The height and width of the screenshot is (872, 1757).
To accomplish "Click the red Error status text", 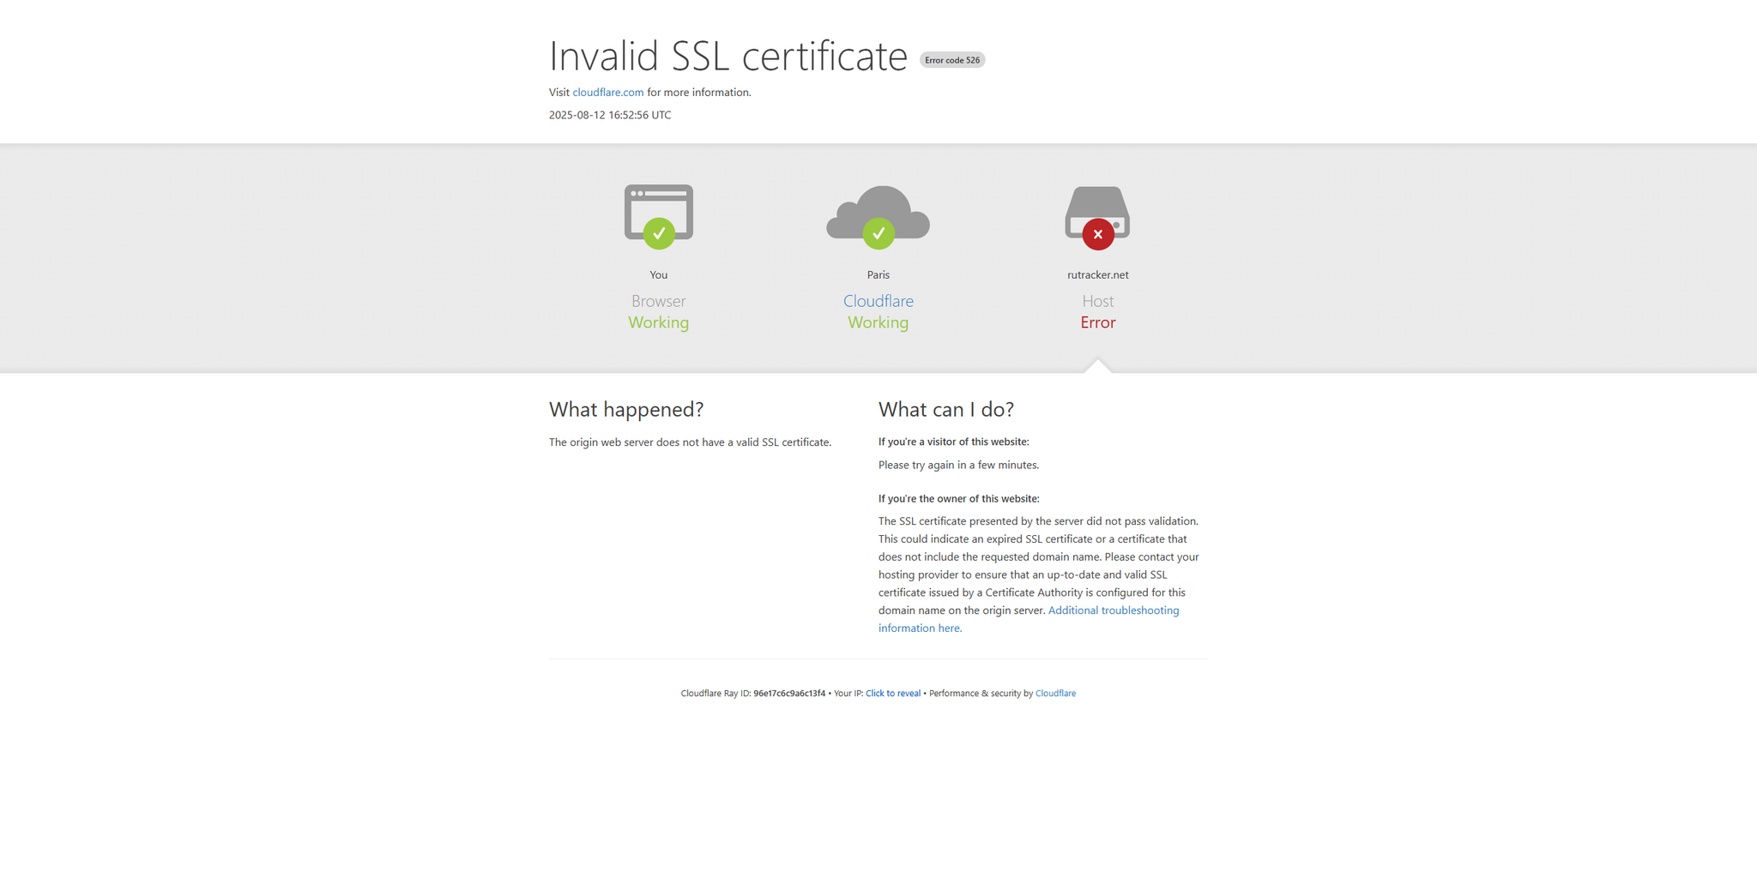I will click(x=1097, y=322).
